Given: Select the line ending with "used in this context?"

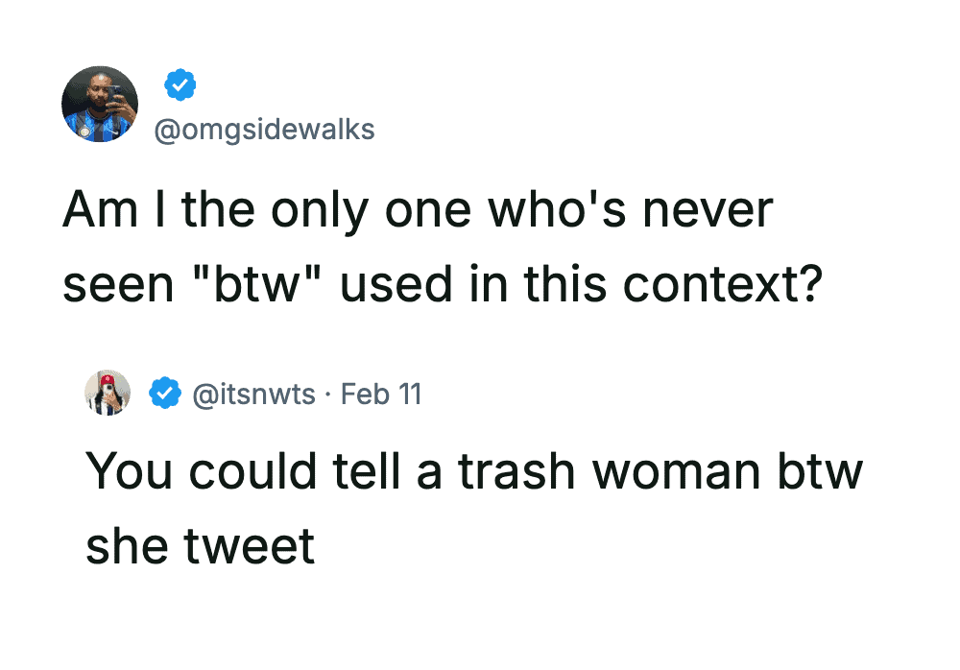Looking at the screenshot, I should pyautogui.click(x=442, y=286).
